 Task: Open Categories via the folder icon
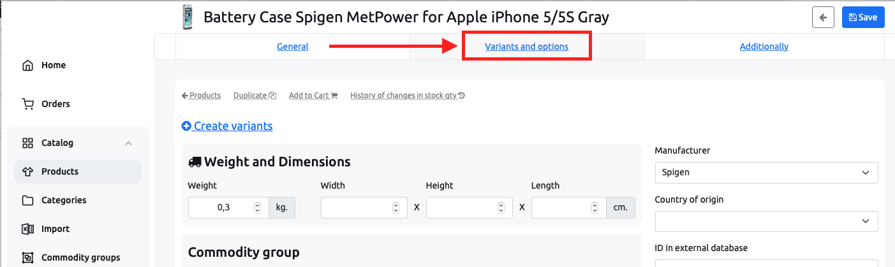tap(27, 200)
